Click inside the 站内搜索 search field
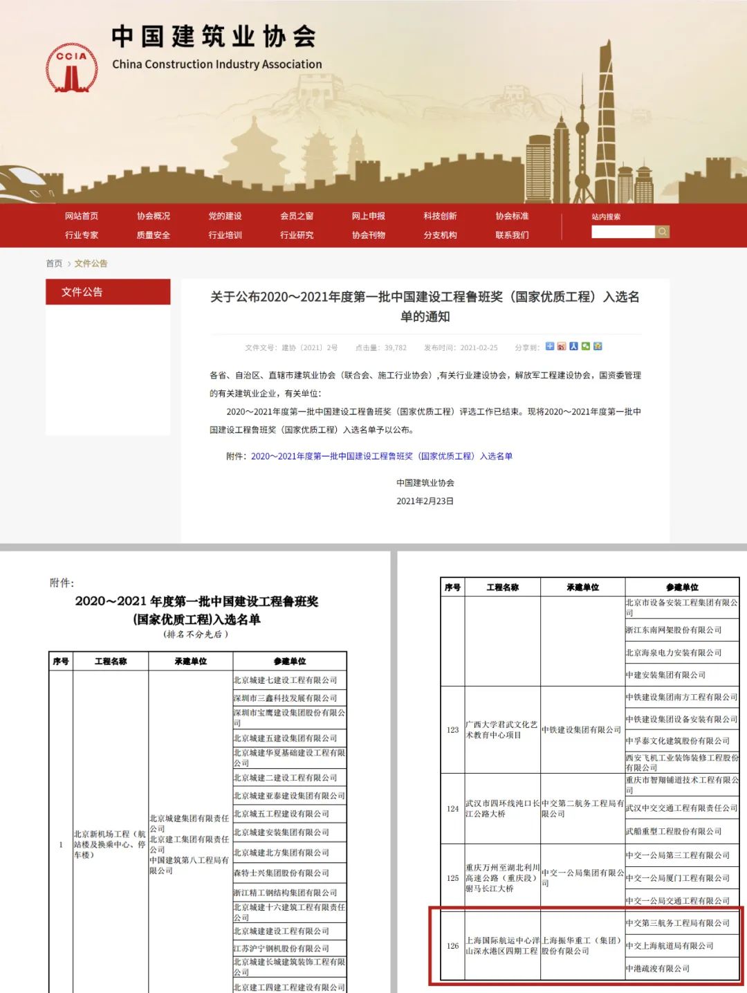 tap(622, 232)
